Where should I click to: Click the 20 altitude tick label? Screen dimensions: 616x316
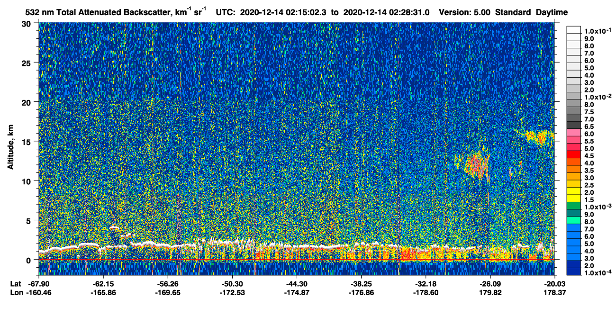[x=27, y=102]
